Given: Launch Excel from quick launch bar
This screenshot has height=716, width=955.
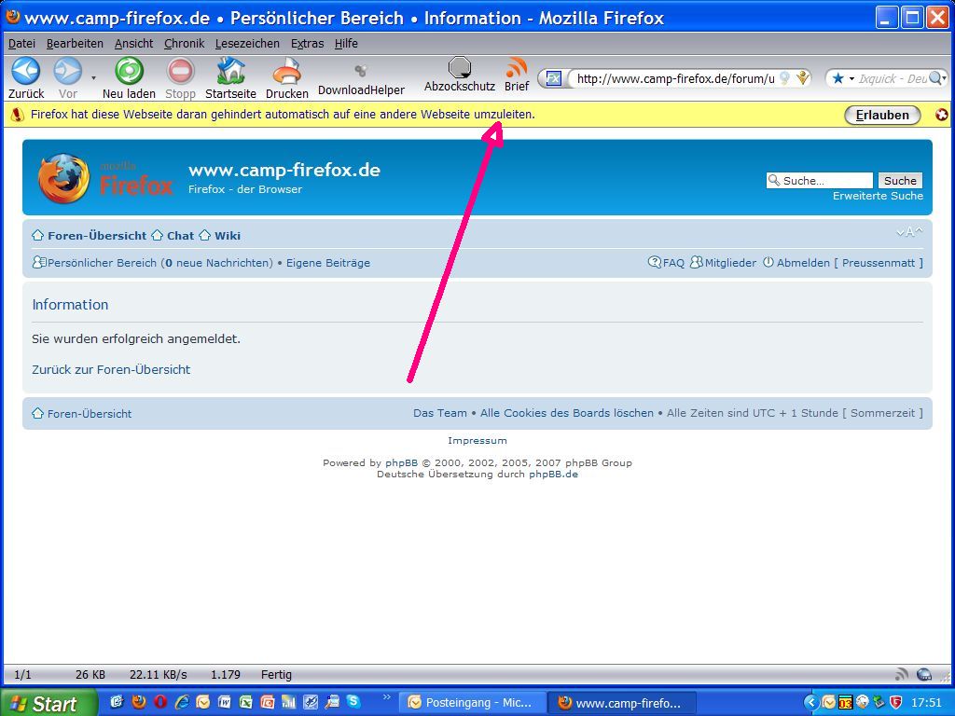Looking at the screenshot, I should [x=245, y=702].
